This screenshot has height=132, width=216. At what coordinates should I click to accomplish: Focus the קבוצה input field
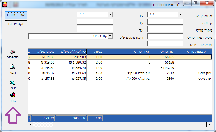pyautogui.click(x=165, y=22)
